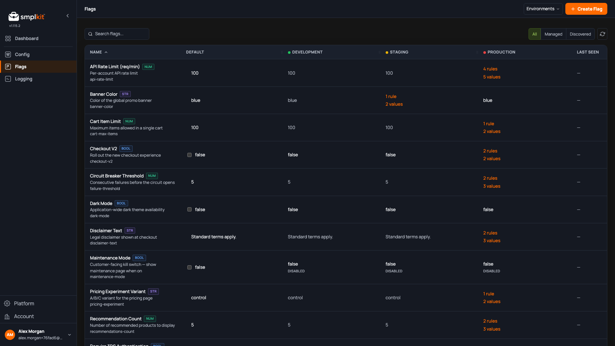Toggle Dark Mode default checkbox
Viewport: 615px width, 346px height.
(189, 210)
